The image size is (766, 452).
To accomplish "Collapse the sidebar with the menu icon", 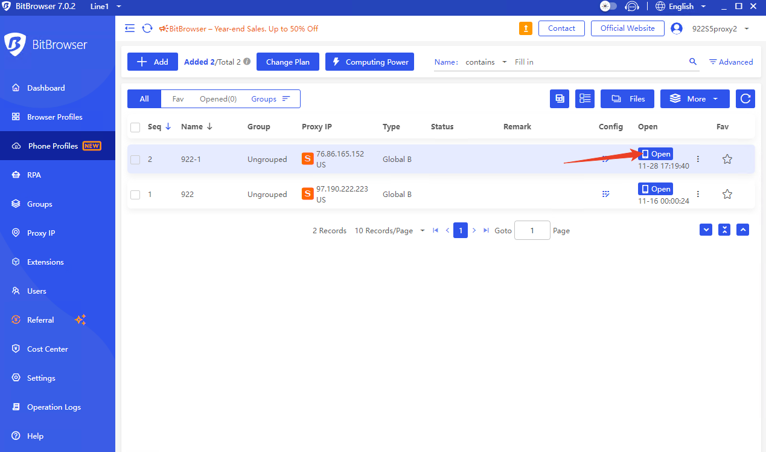I will pos(130,28).
